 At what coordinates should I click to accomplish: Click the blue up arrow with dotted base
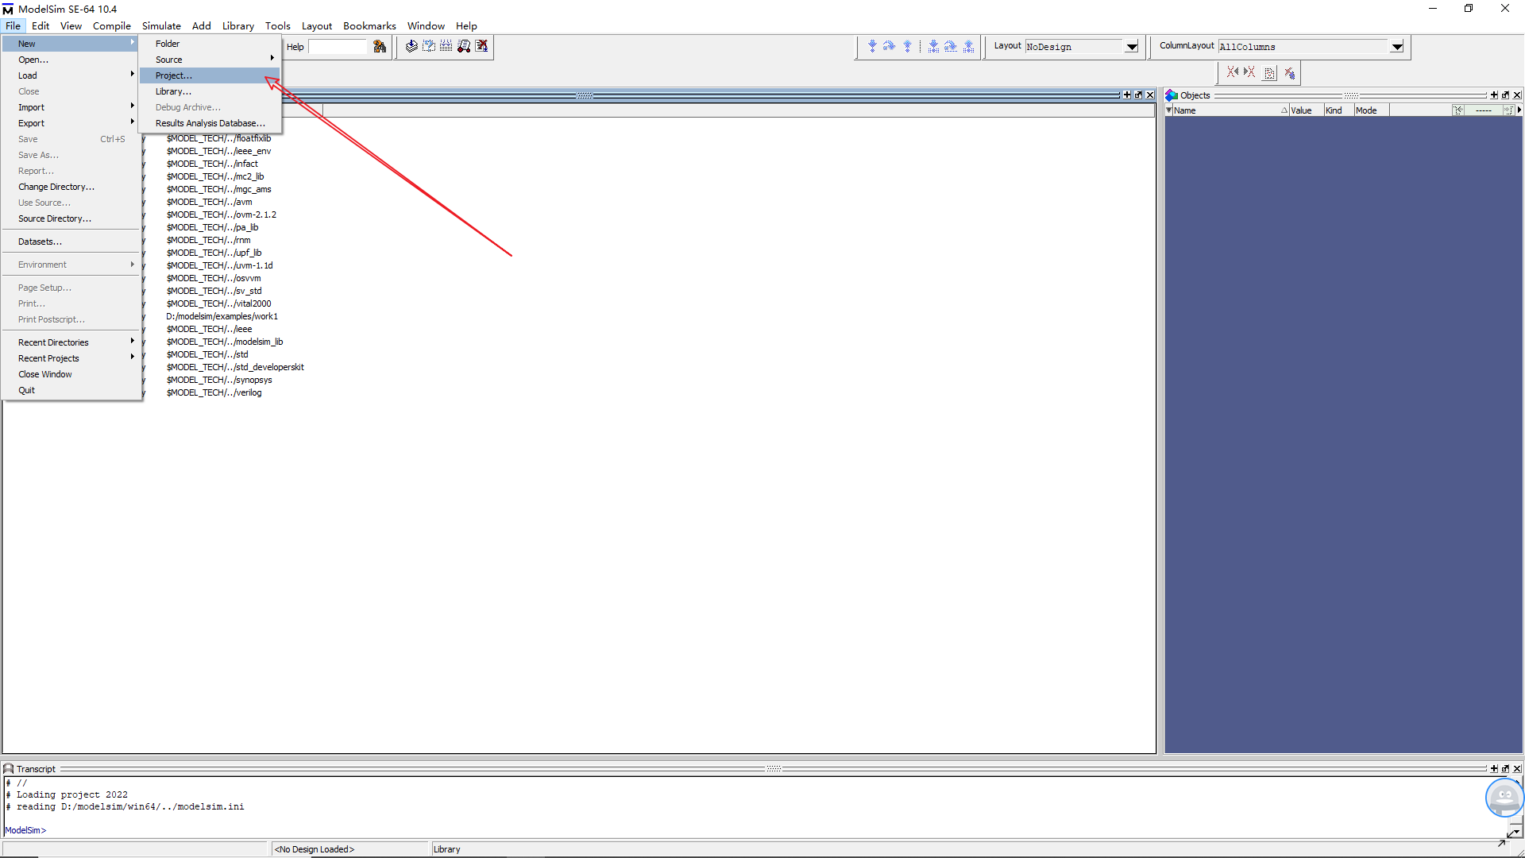click(968, 47)
